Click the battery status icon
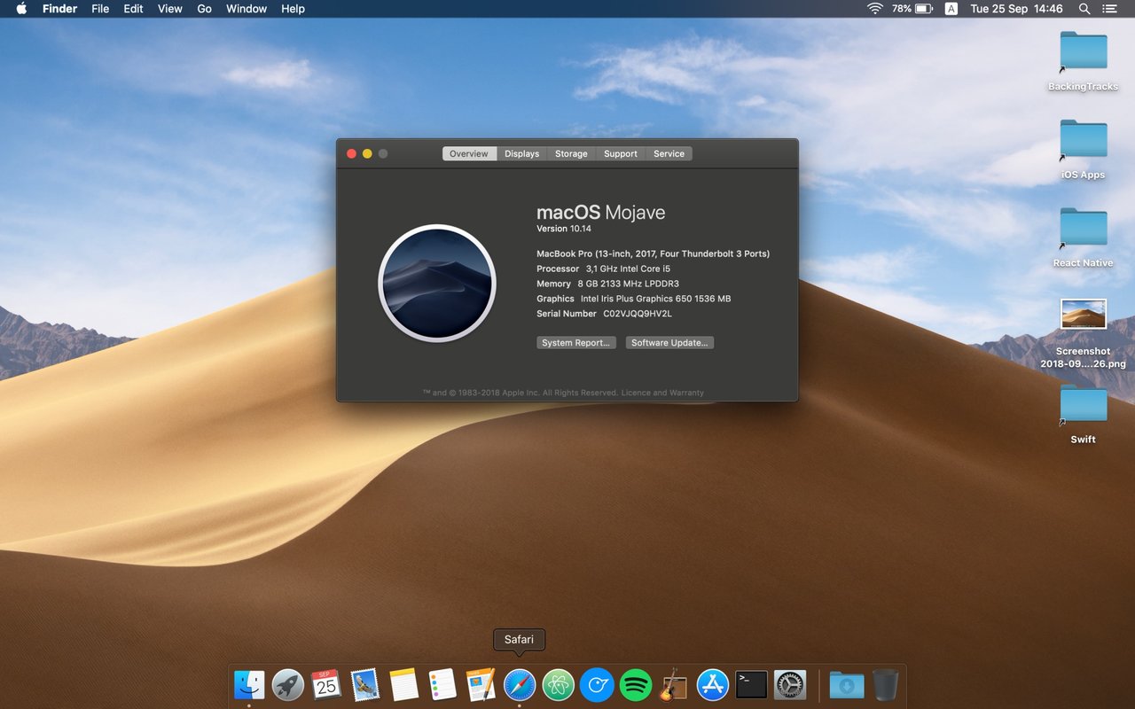 click(924, 9)
